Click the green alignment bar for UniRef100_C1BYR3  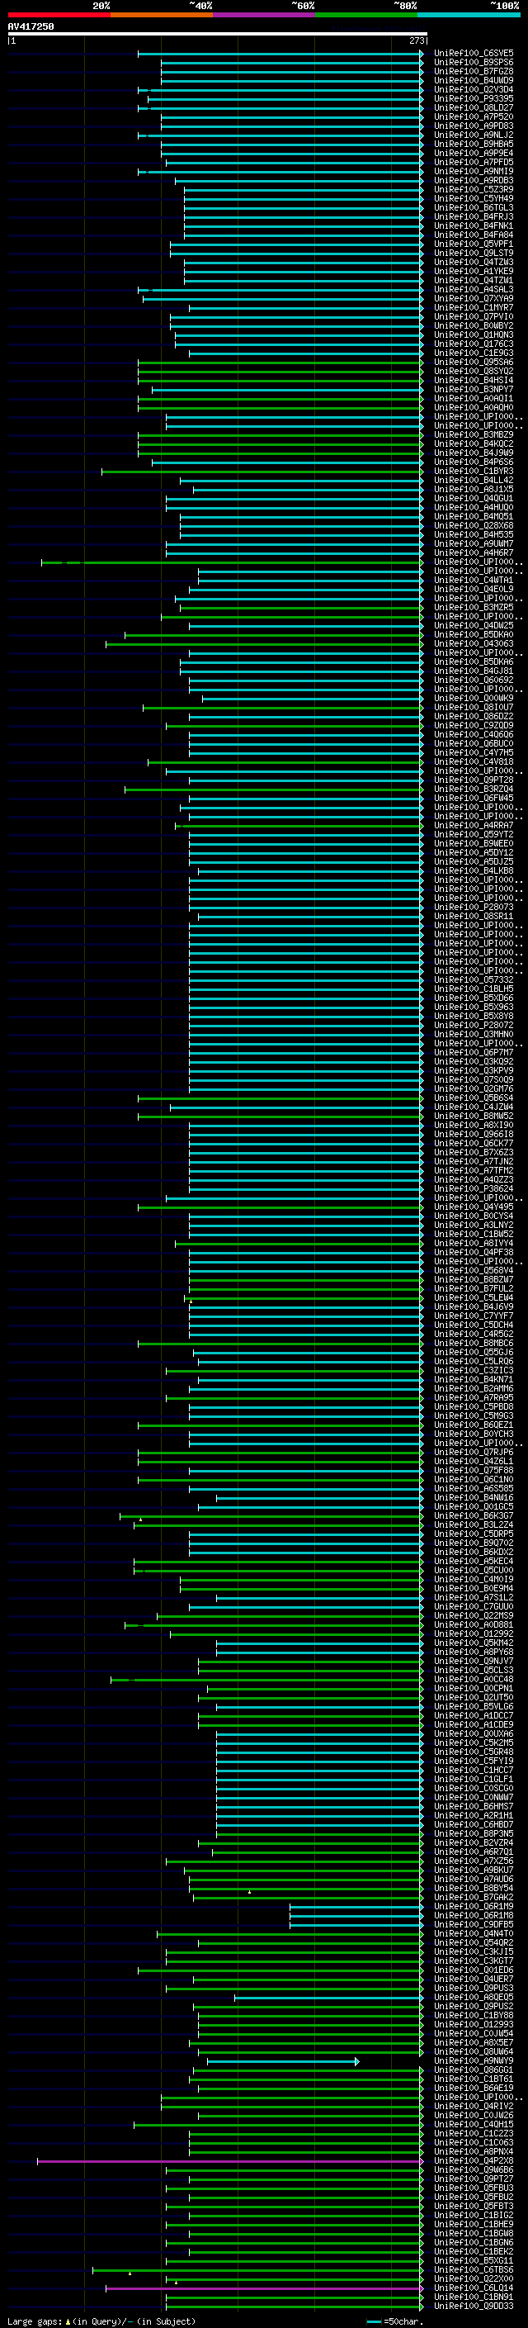click(262, 472)
